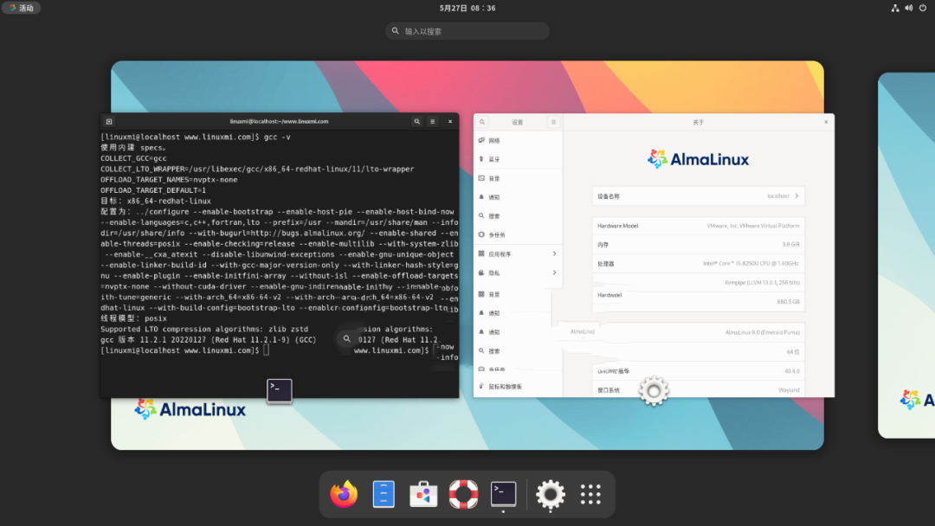Click the 目标: x86_64-redhat-linux line
Image resolution: width=935 pixels, height=526 pixels.
[x=156, y=202]
